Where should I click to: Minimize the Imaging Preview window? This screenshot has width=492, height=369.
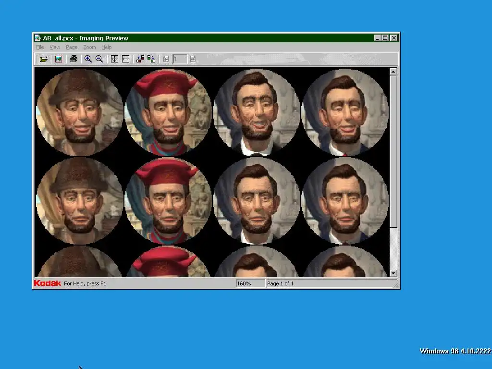pos(378,38)
